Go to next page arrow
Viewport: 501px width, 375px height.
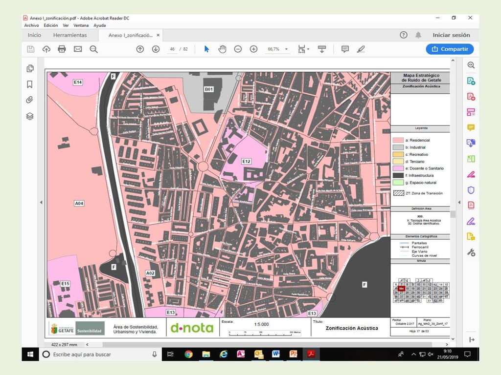coord(156,49)
